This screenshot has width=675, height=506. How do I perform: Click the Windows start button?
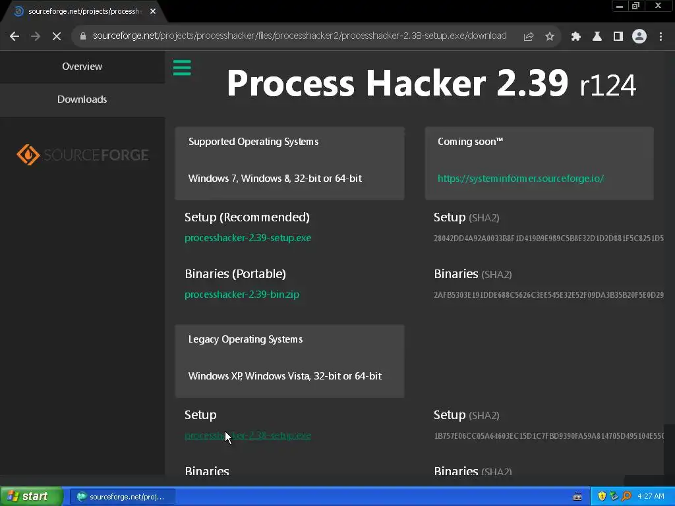coord(31,497)
